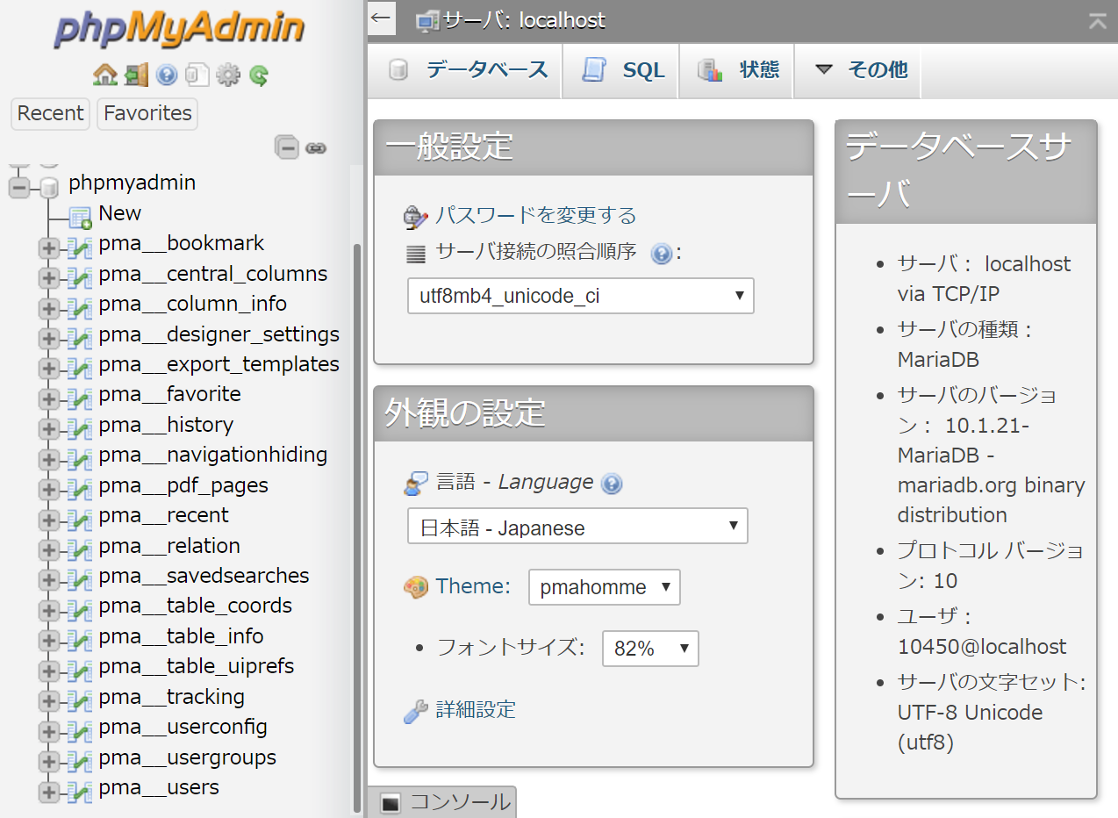Open the その他 menu tab
This screenshot has width=1118, height=818.
[857, 70]
